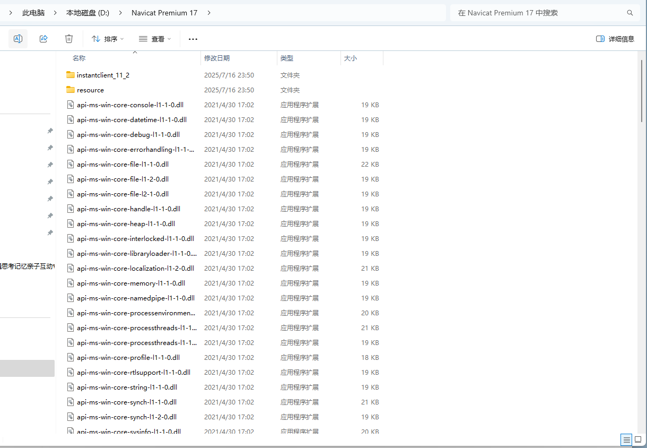Click api-ms-win-core-namedpipe-l1-1-0.dll file icon
This screenshot has height=448, width=647.
(71, 298)
